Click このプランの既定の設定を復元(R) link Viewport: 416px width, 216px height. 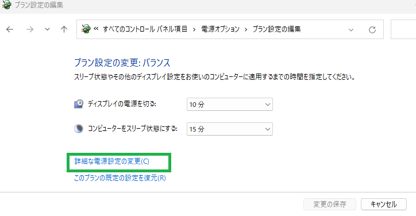point(120,178)
